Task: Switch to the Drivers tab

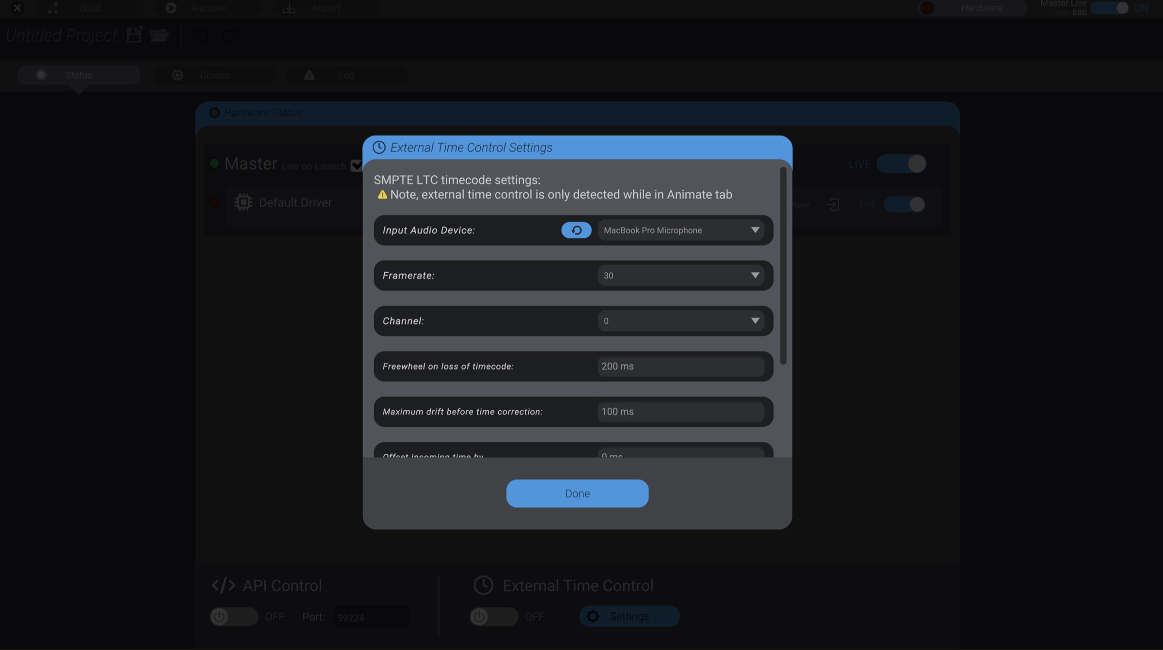Action: click(x=214, y=75)
